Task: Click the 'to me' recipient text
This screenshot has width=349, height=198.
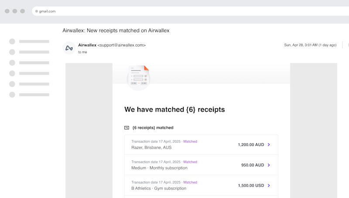Action: point(82,52)
